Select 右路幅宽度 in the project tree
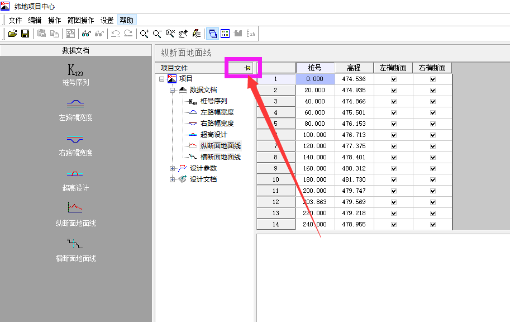The image size is (510, 322). point(217,124)
